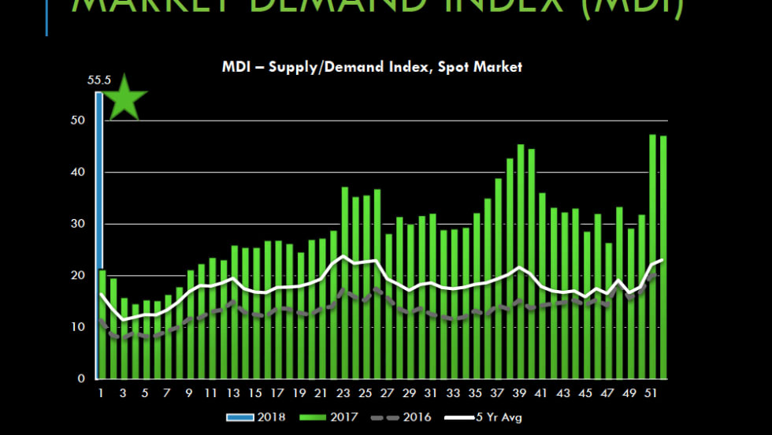The image size is (772, 435).
Task: Click the tall blue 2018 bar at week 1
Action: [98, 236]
